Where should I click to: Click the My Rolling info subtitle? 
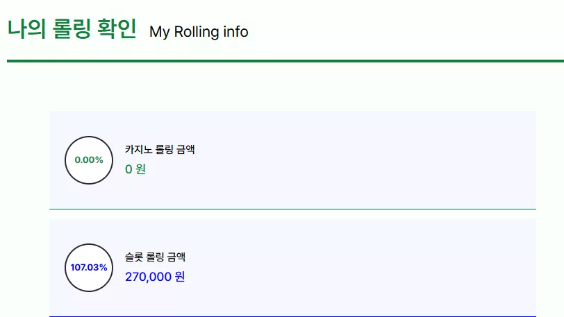point(199,32)
